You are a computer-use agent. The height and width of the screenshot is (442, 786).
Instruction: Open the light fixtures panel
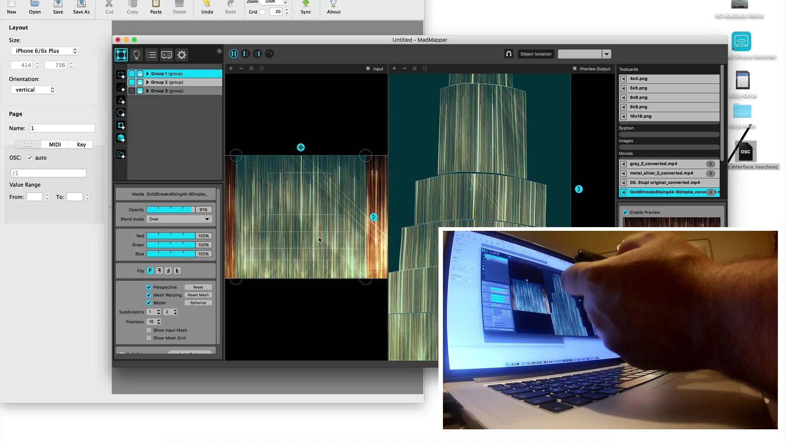coord(136,54)
